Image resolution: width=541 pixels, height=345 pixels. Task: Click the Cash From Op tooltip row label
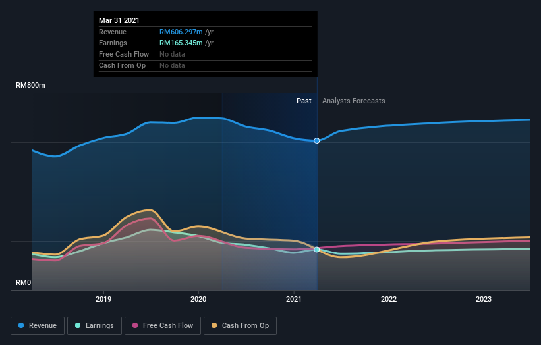[122, 65]
